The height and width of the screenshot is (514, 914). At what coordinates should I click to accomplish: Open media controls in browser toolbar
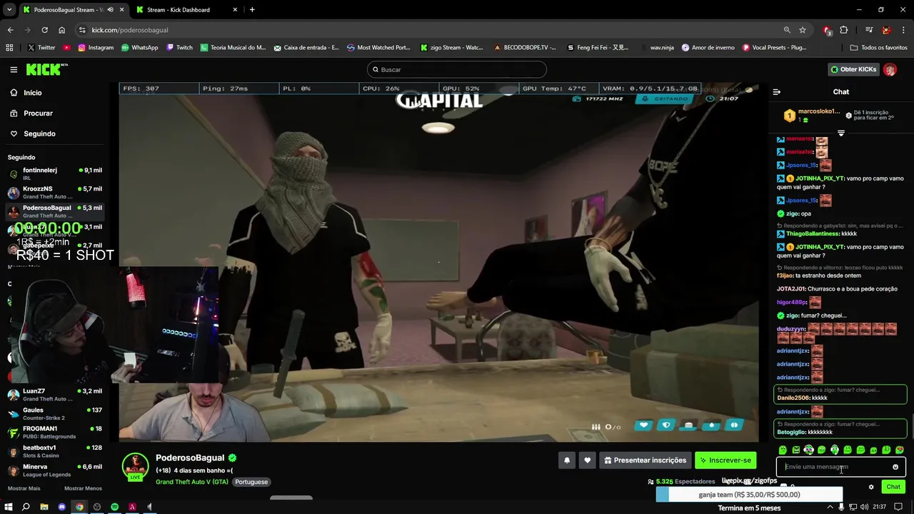pyautogui.click(x=869, y=30)
